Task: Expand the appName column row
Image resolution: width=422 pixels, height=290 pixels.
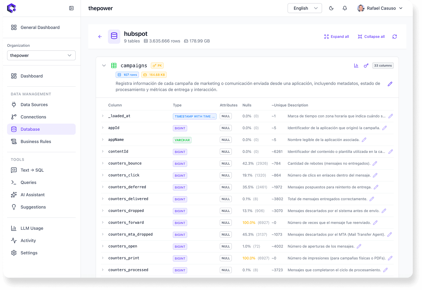Action: (x=103, y=140)
